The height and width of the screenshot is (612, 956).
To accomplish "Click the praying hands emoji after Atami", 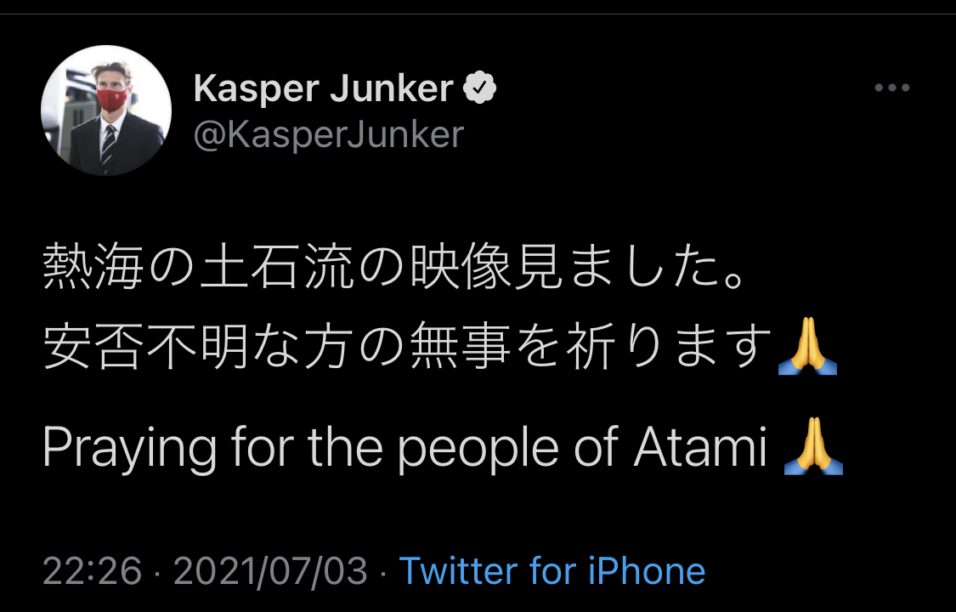I will click(x=813, y=448).
